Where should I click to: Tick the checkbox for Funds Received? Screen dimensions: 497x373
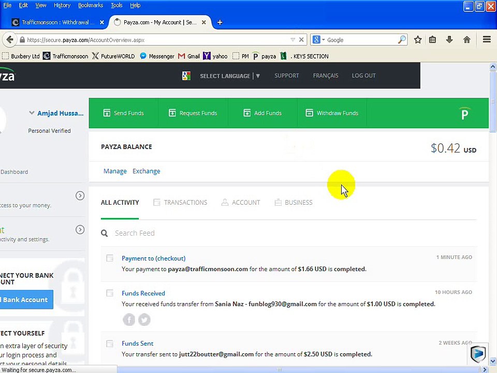pos(110,293)
